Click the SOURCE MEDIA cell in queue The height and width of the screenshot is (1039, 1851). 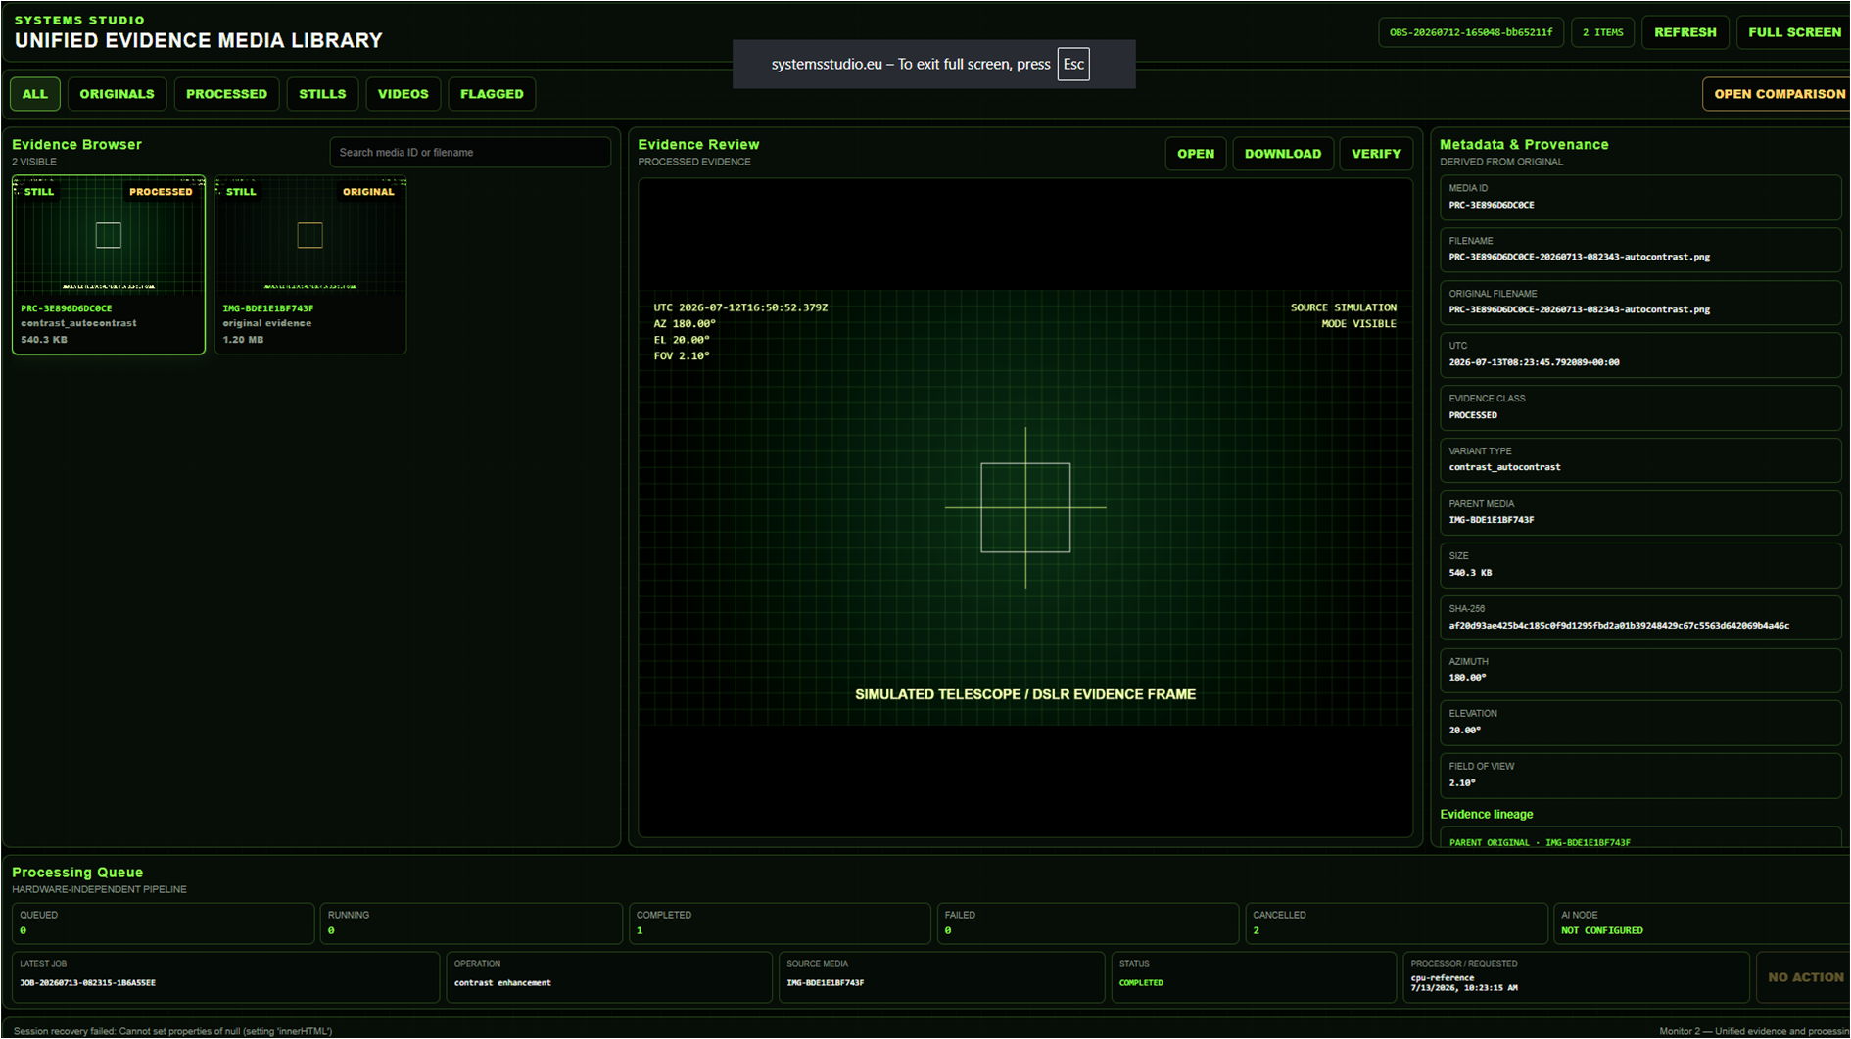tap(942, 977)
